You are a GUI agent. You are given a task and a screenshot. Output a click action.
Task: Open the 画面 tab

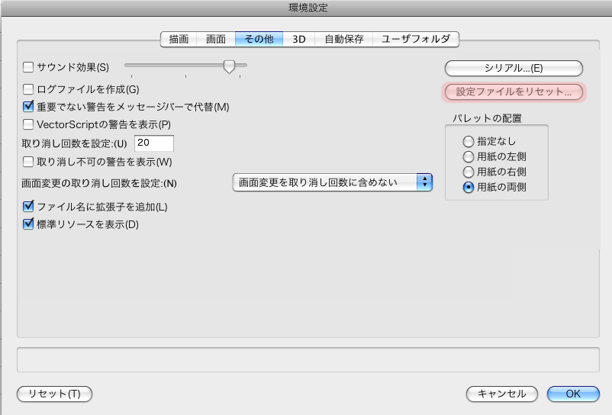216,39
